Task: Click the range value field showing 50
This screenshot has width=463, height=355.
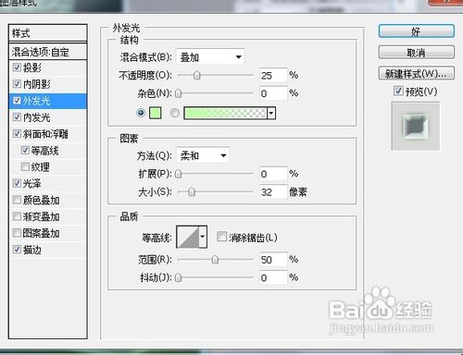Action: point(273,260)
